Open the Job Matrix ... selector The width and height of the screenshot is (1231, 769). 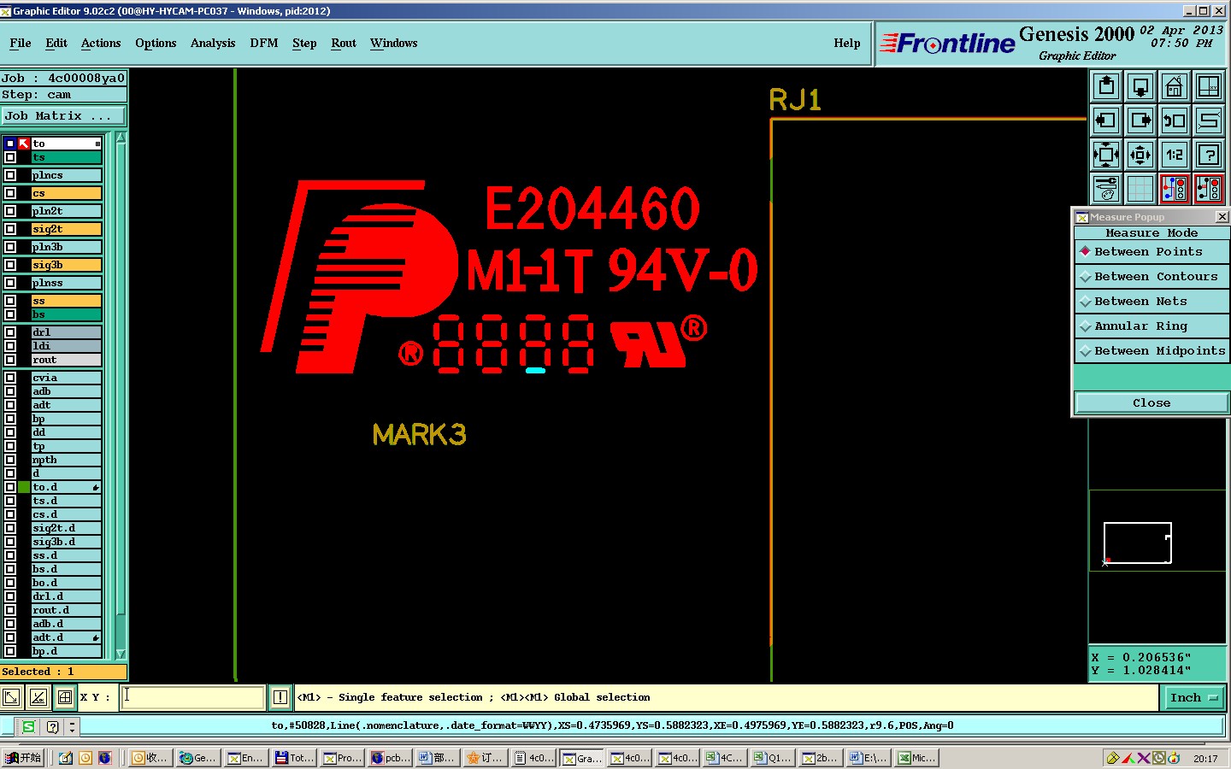[63, 116]
